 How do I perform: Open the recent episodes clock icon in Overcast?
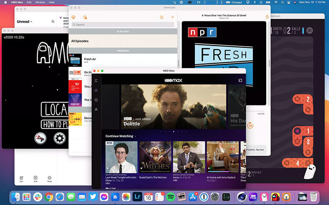coord(85,17)
